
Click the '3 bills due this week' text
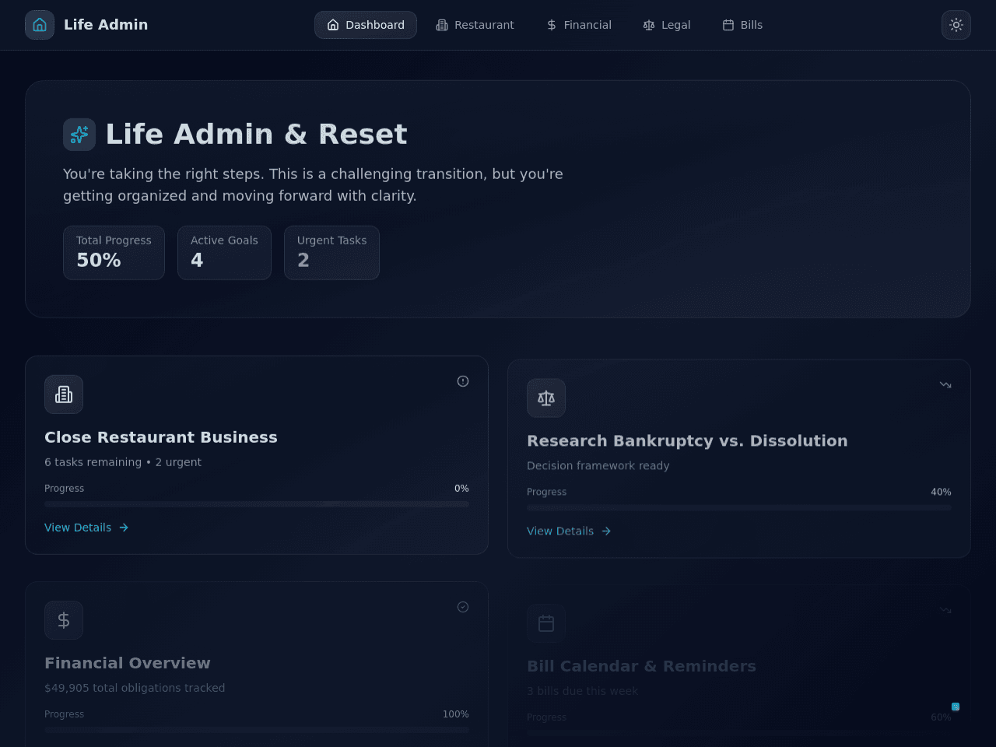tap(582, 692)
